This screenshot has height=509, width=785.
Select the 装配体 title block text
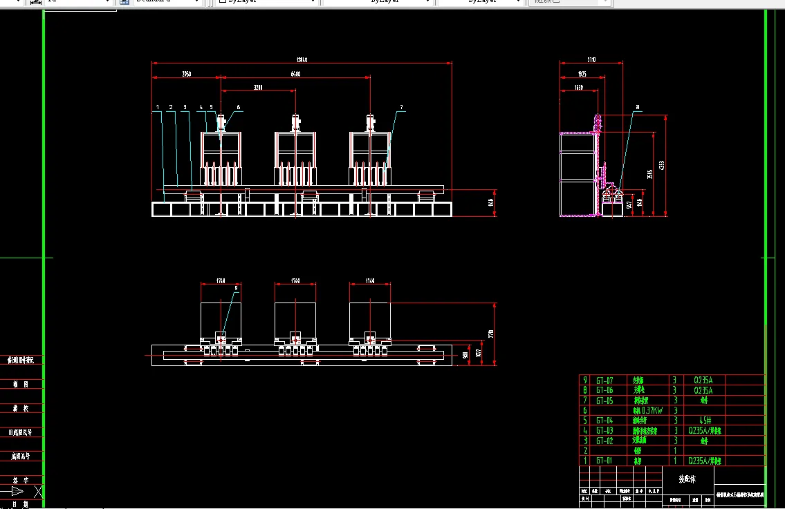tap(687, 479)
